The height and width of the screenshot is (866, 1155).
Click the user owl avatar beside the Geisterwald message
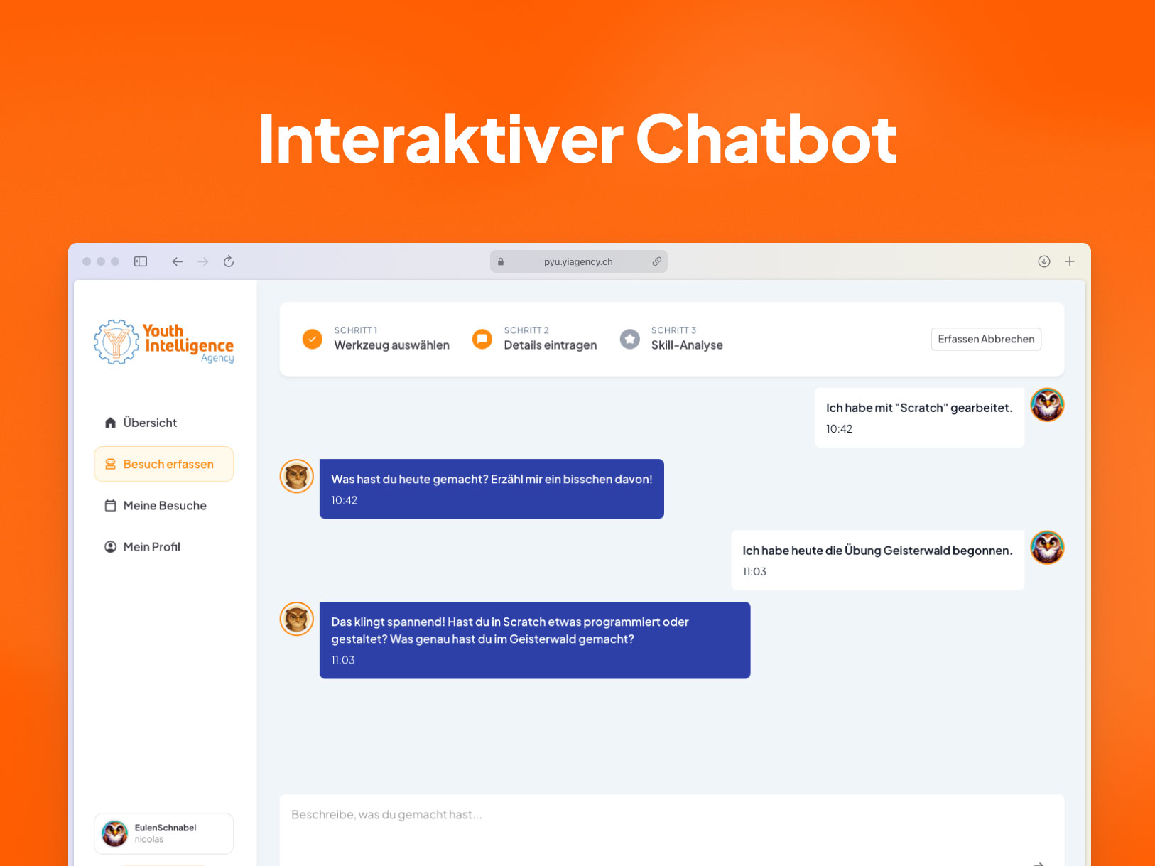[1047, 548]
